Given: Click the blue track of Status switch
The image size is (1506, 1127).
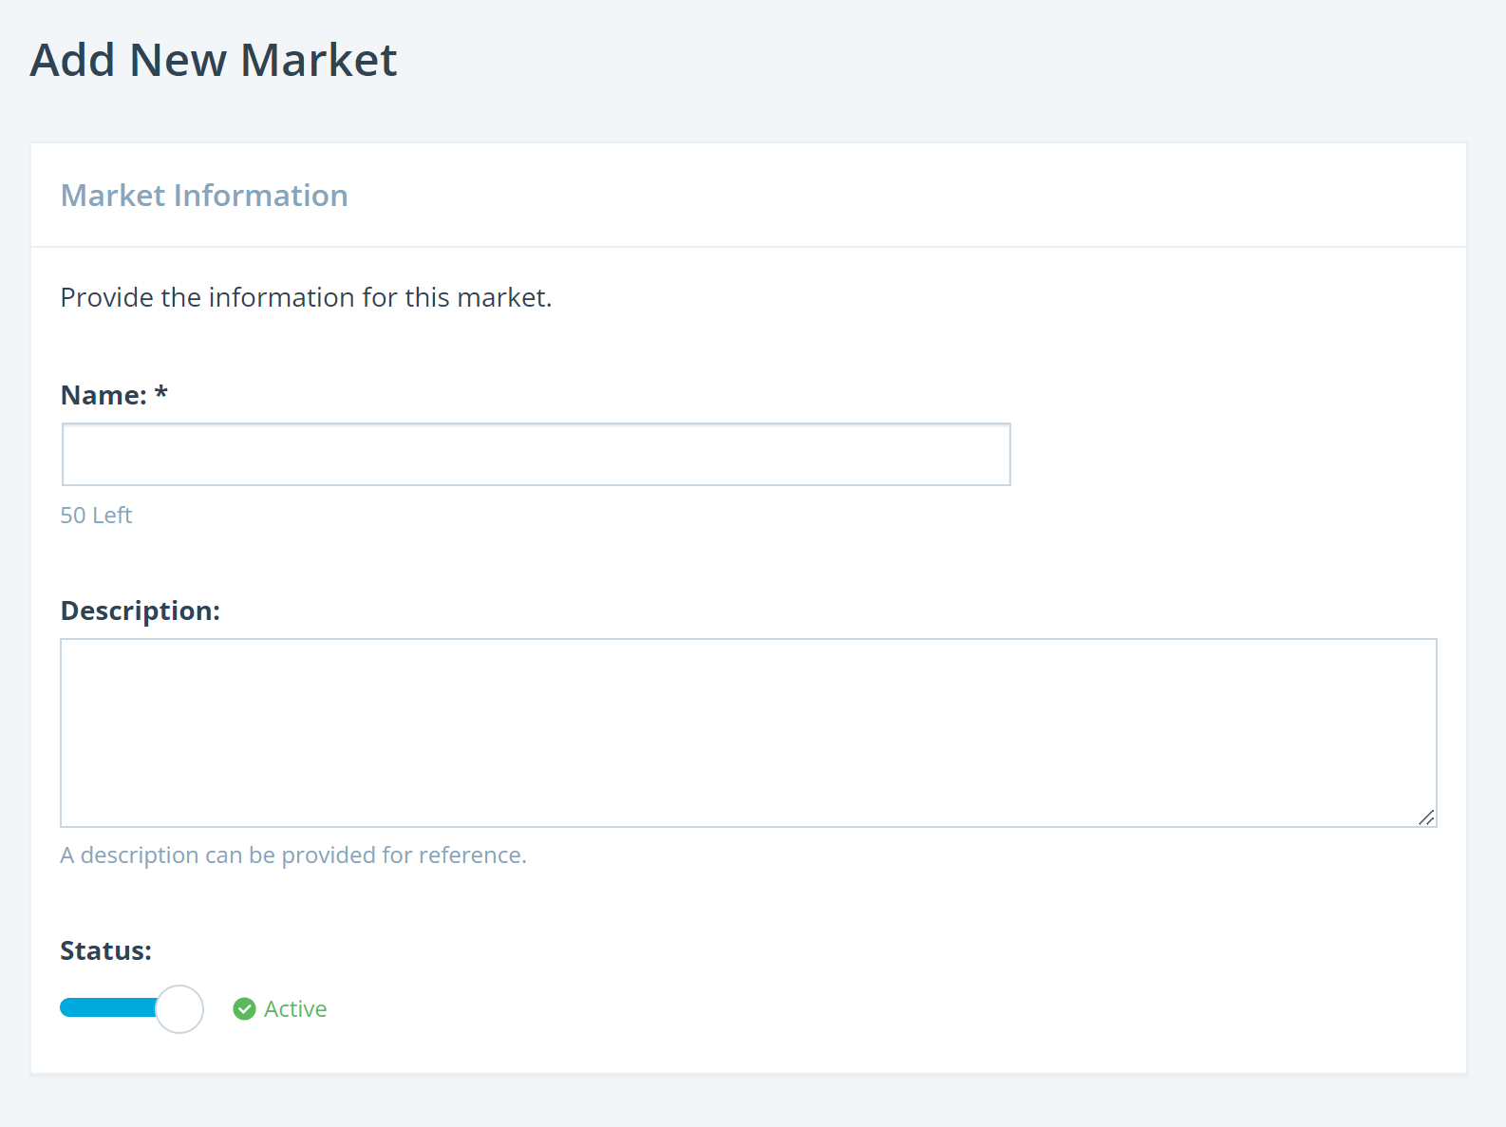Looking at the screenshot, I should tap(106, 1008).
